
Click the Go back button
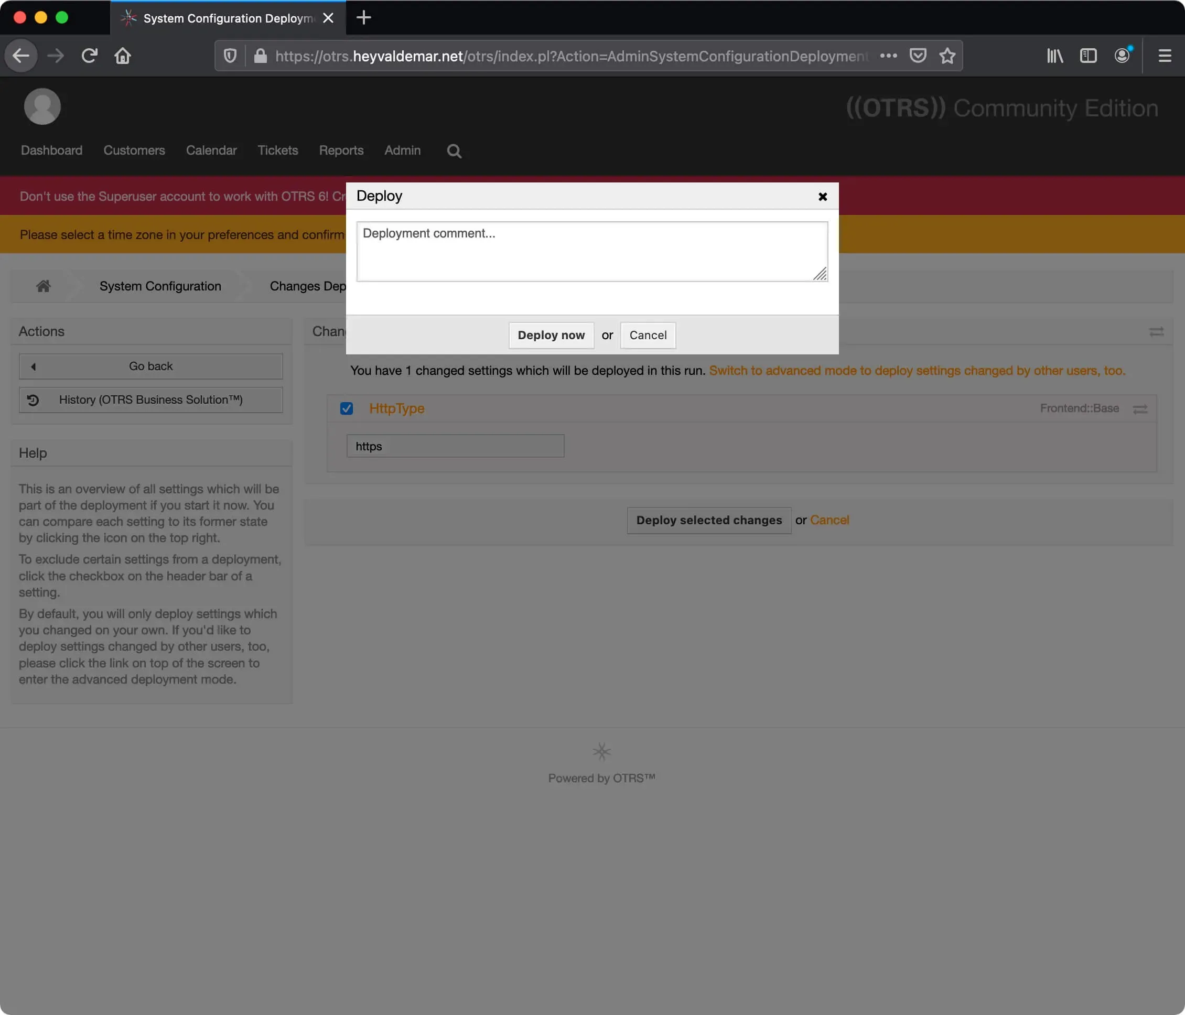tap(151, 366)
